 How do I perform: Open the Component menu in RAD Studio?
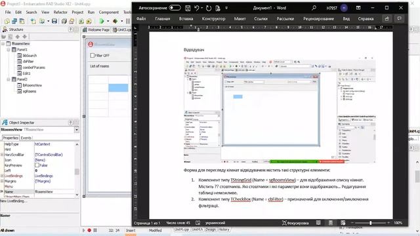click(x=108, y=12)
